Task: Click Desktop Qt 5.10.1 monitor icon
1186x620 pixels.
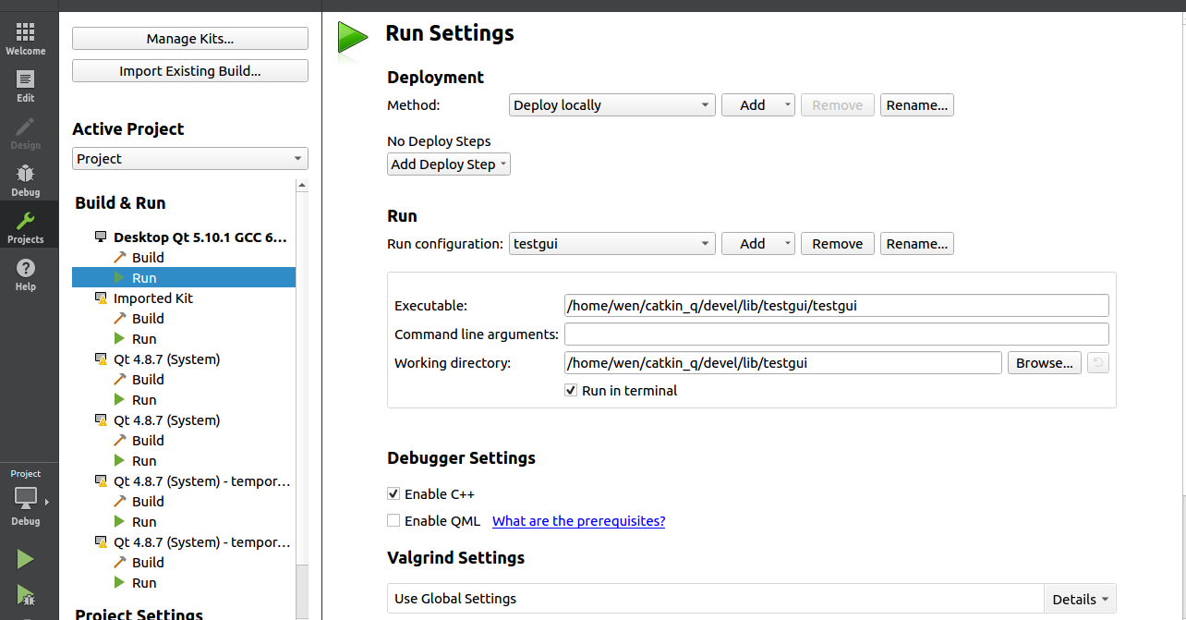Action: click(x=101, y=237)
